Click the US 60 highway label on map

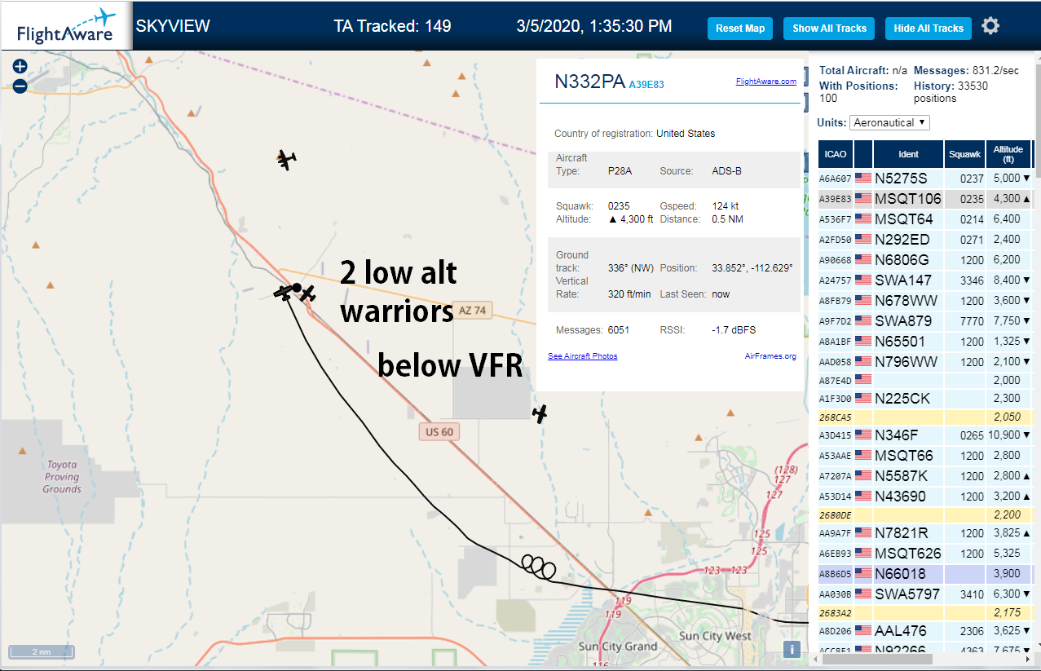coord(439,431)
